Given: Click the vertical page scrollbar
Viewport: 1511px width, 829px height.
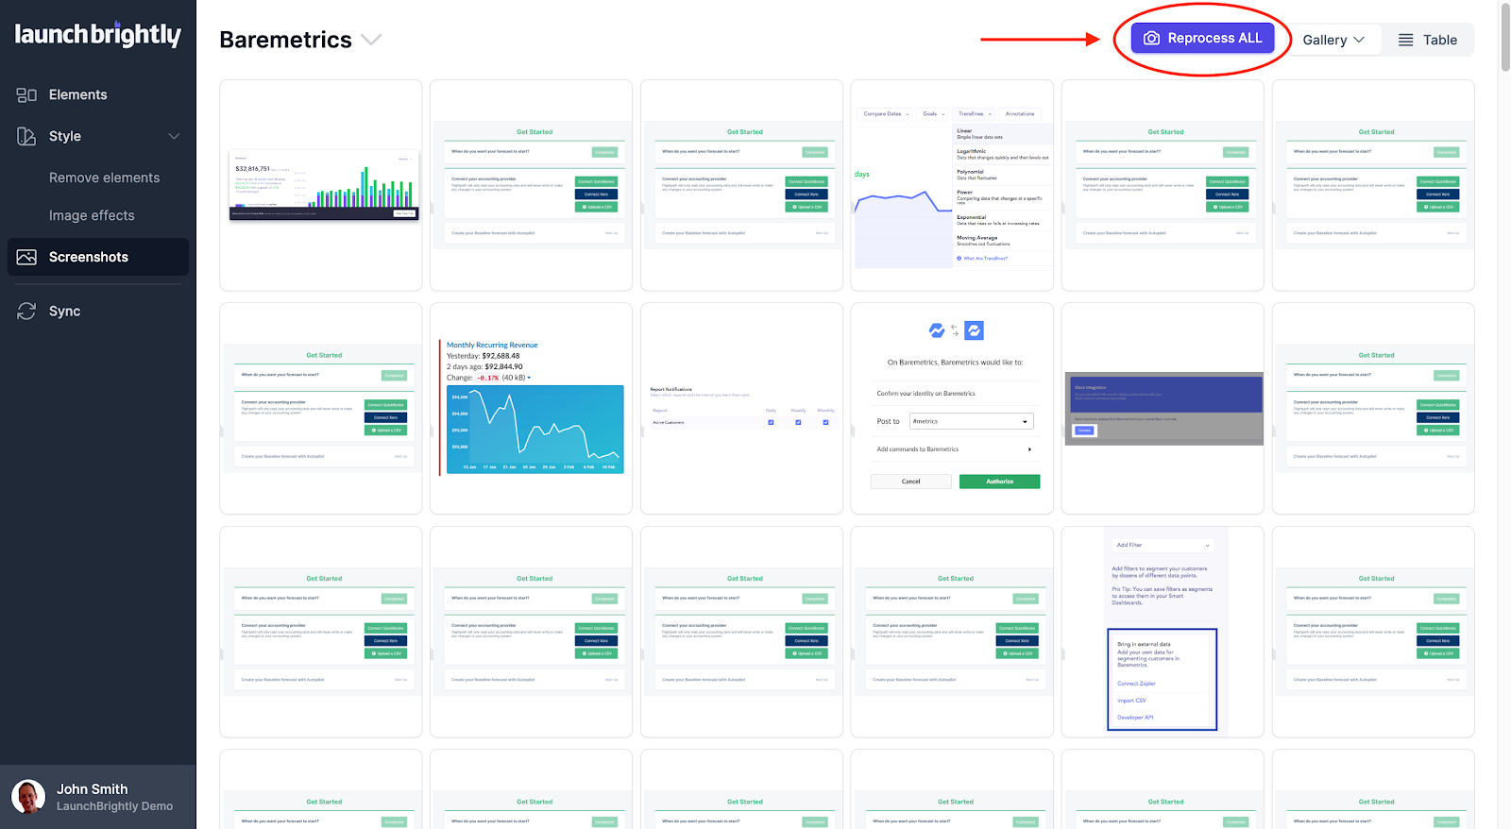Looking at the screenshot, I should pos(1504,38).
